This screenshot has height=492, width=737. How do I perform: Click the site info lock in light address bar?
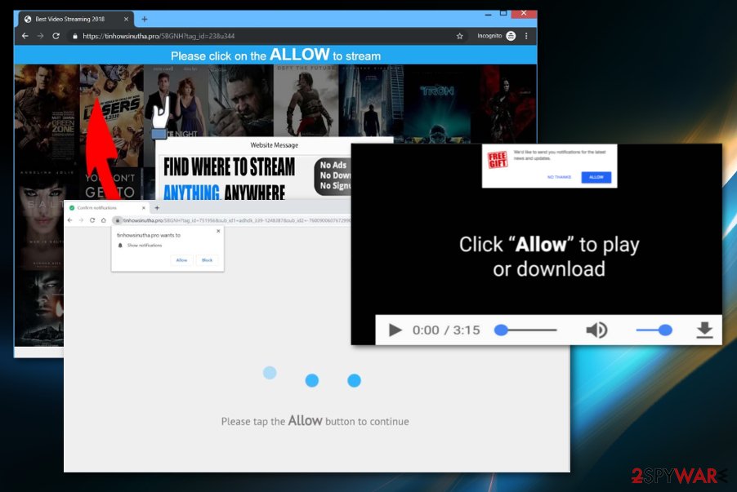coord(118,220)
